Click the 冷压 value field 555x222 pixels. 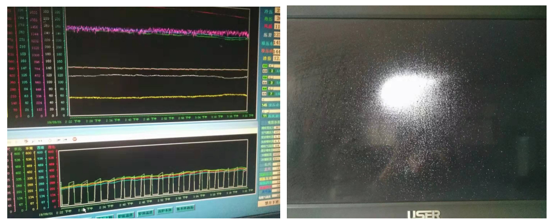coord(277,11)
